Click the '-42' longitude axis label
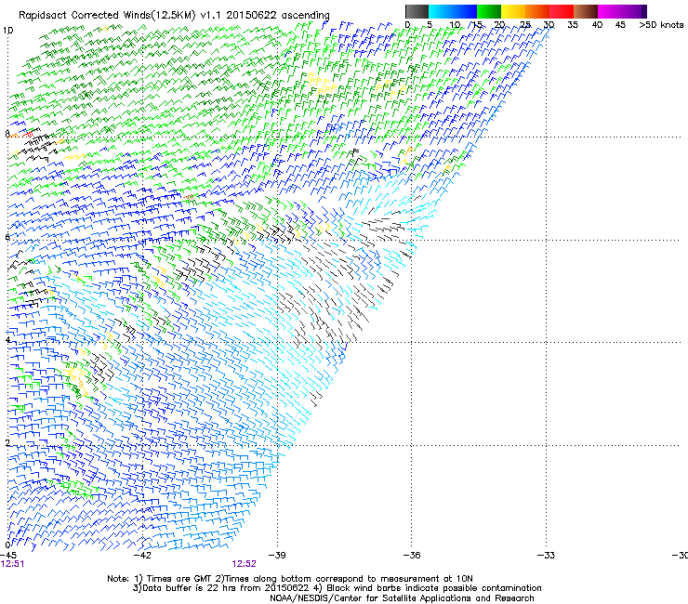688x604 pixels. 142,555
